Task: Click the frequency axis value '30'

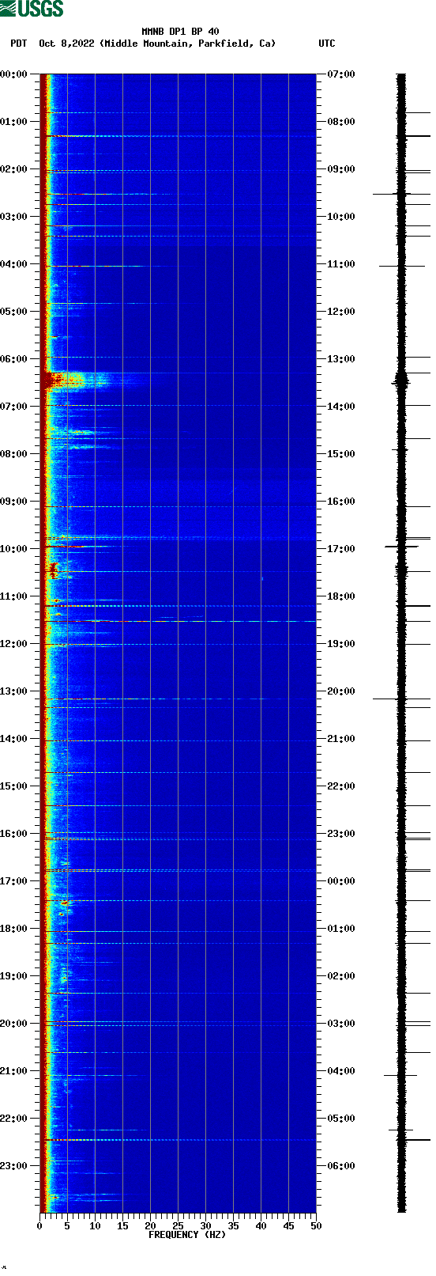Action: 205,1226
